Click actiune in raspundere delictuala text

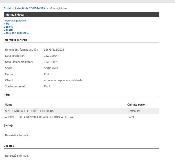[x=63, y=80]
